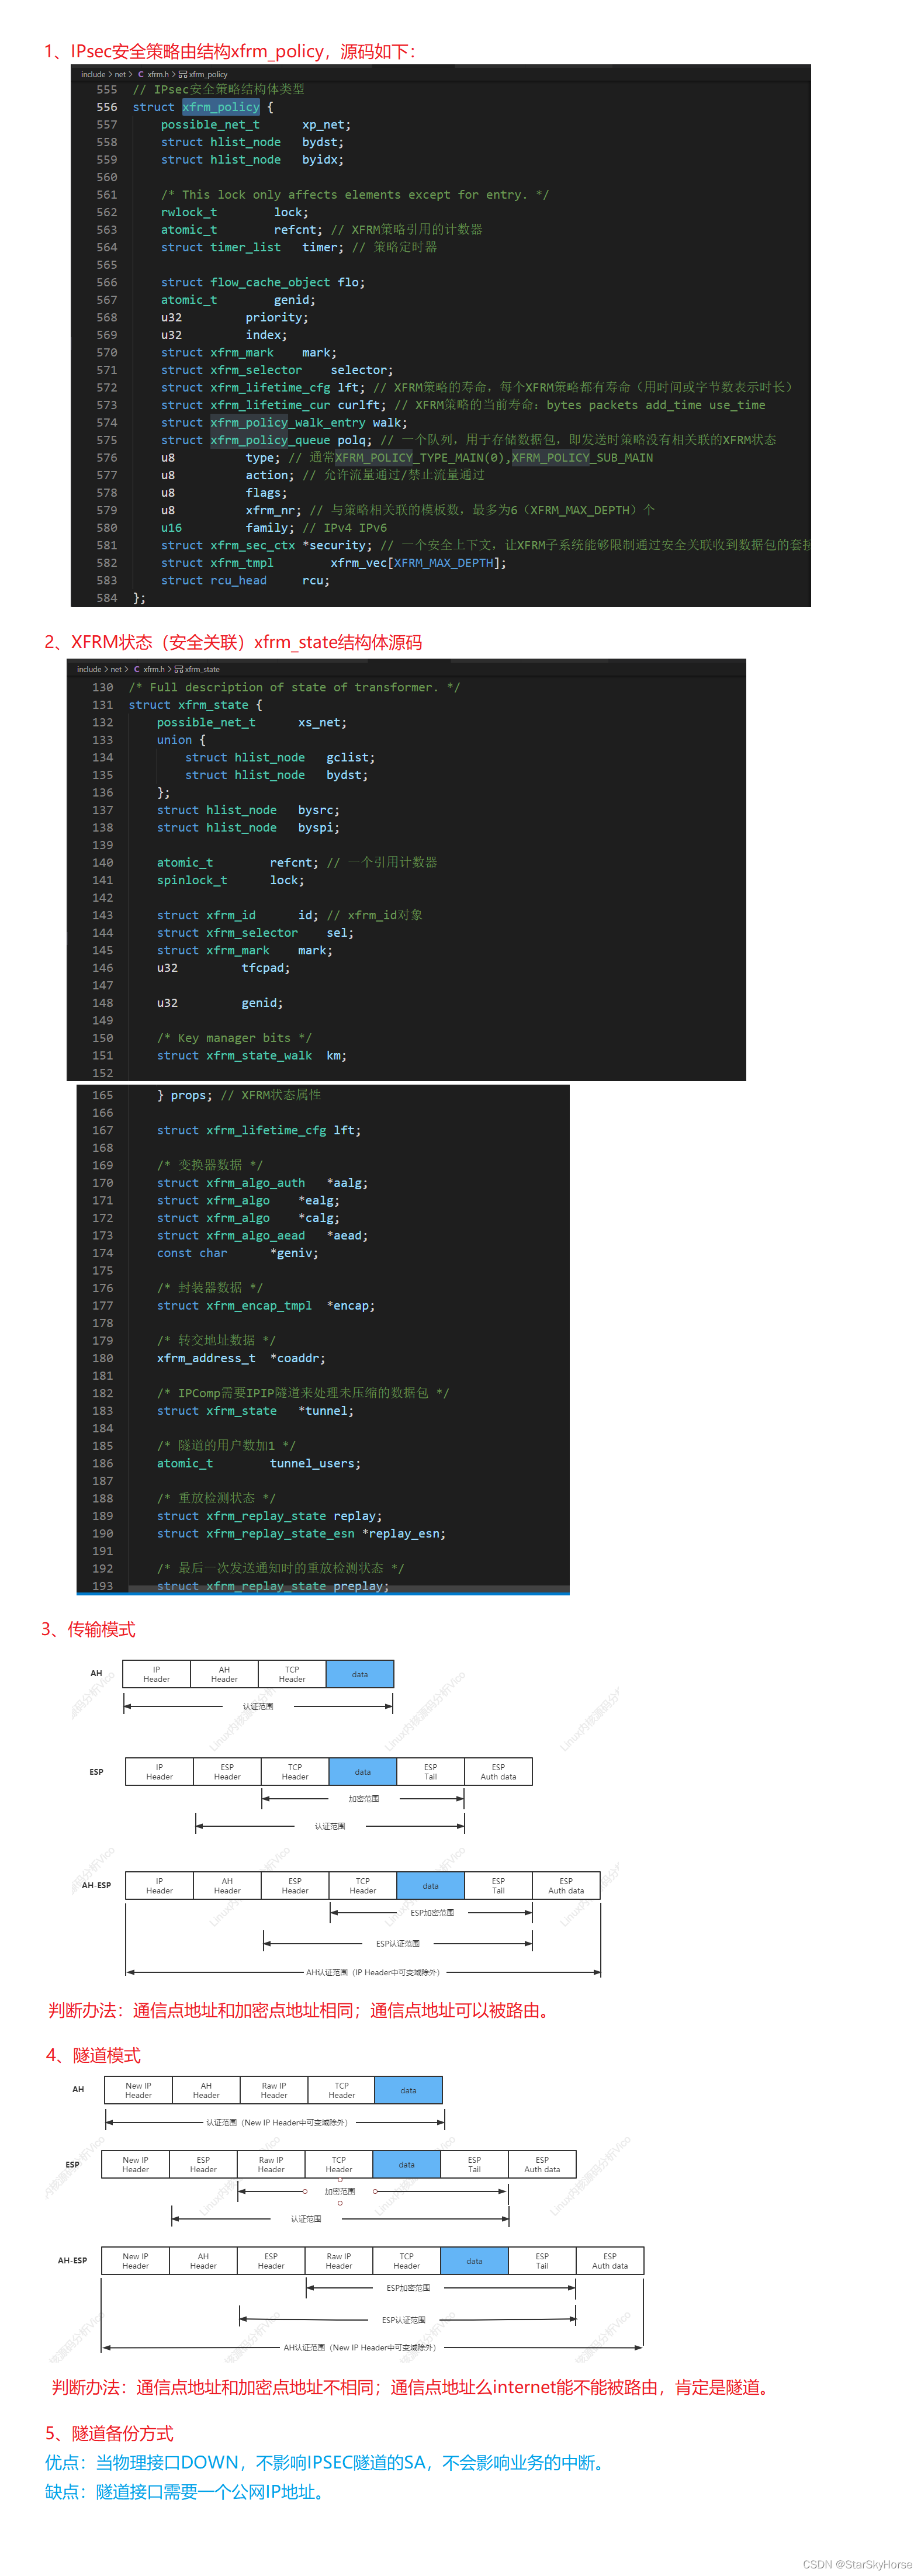Click the blue line starting with '优点：当物理接口DOWN'
This screenshot has height=2576, width=921.
tap(328, 2462)
